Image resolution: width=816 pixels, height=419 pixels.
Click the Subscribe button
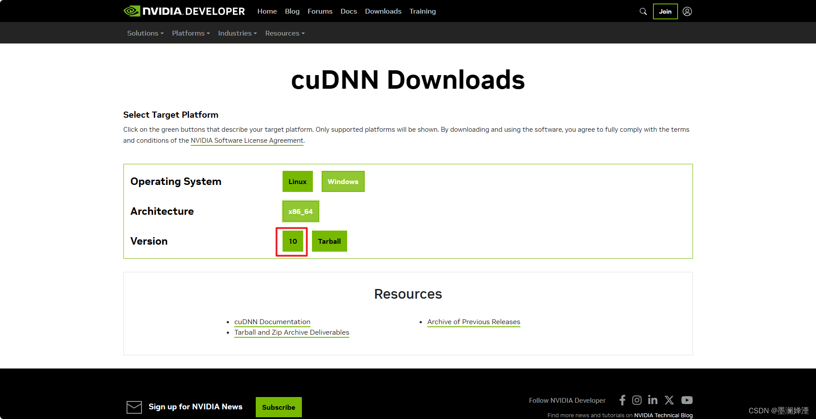pos(279,407)
